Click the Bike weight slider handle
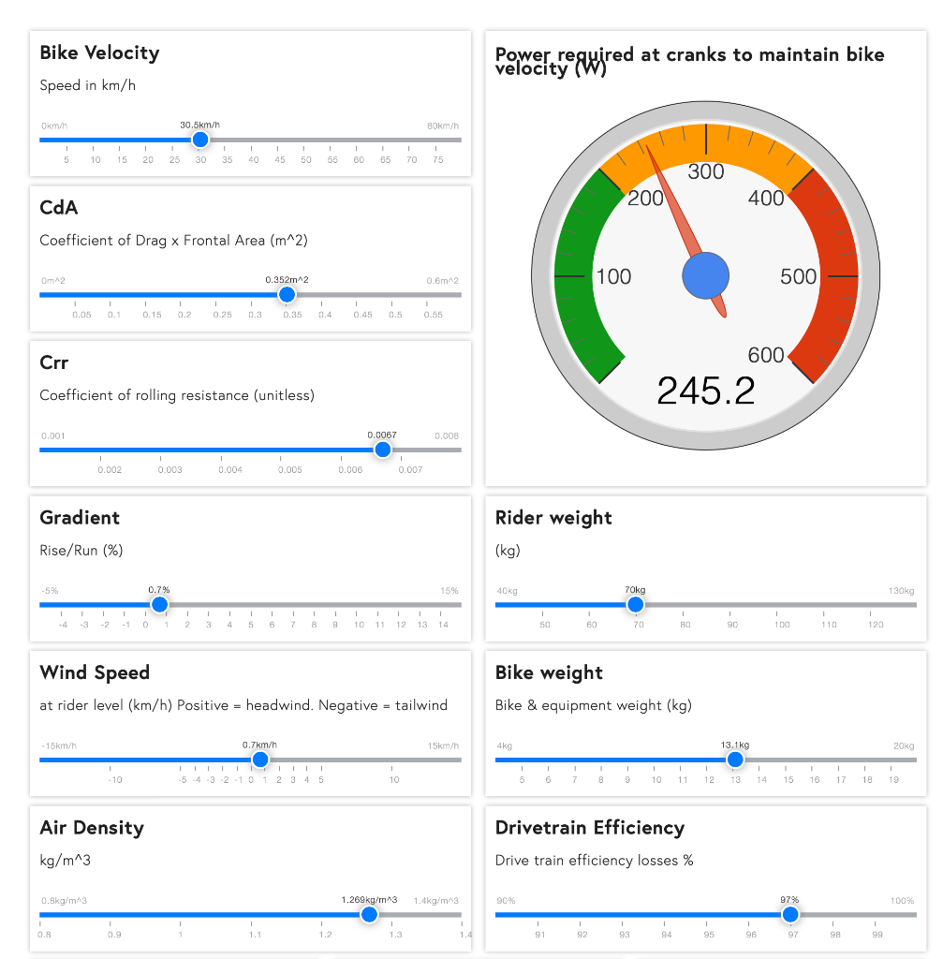Screen dimensions: 943x959 pyautogui.click(x=735, y=760)
